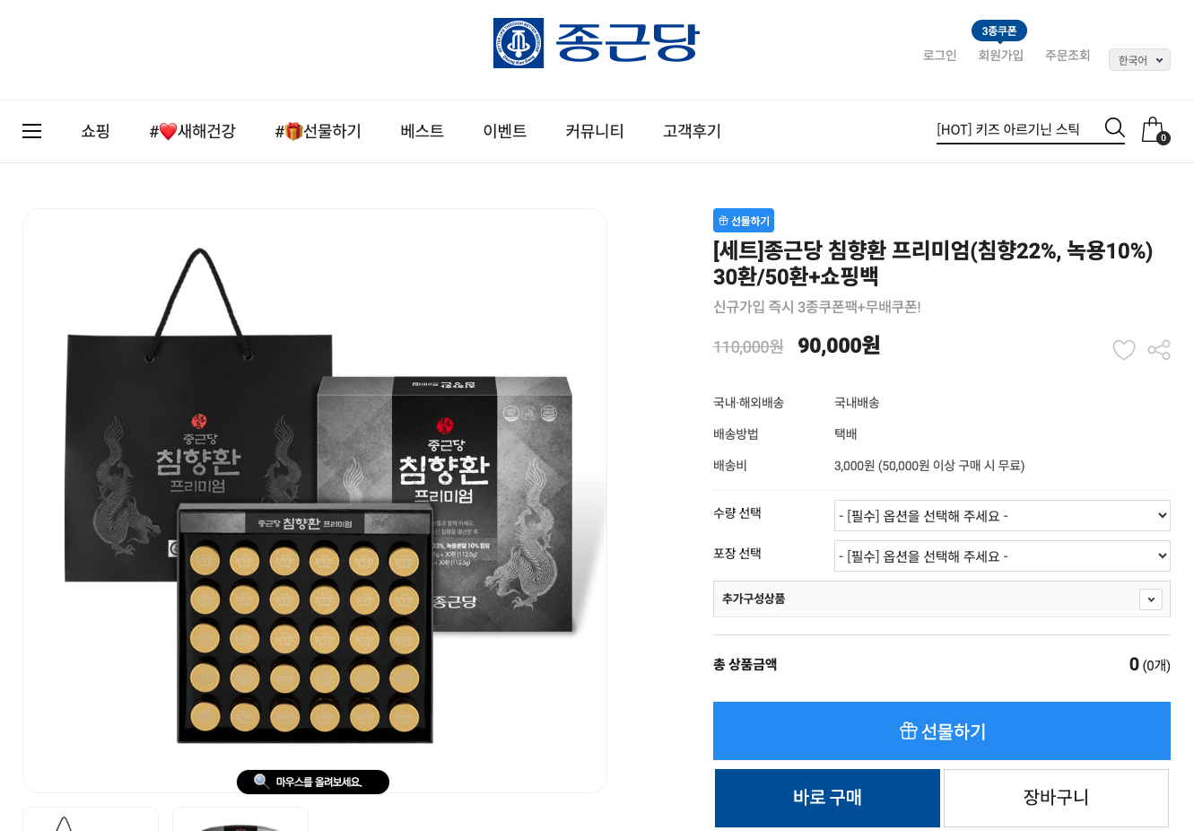Add product to wishlist with heart icon

point(1124,349)
